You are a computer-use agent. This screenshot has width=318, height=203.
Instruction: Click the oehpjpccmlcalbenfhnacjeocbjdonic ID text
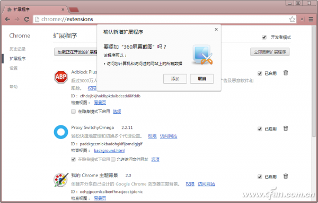tap(111, 192)
